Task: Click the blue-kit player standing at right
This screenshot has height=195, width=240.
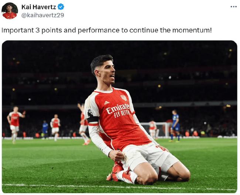Action: coord(175,126)
